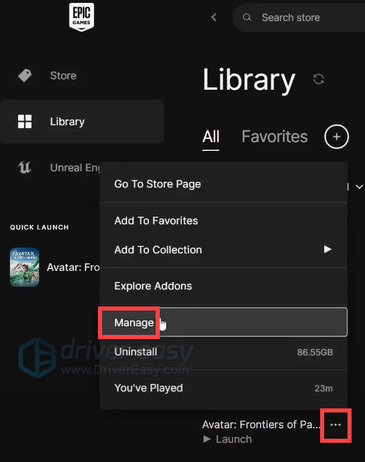Image resolution: width=365 pixels, height=462 pixels.
Task: Click the Epic Games logo
Action: (x=82, y=17)
